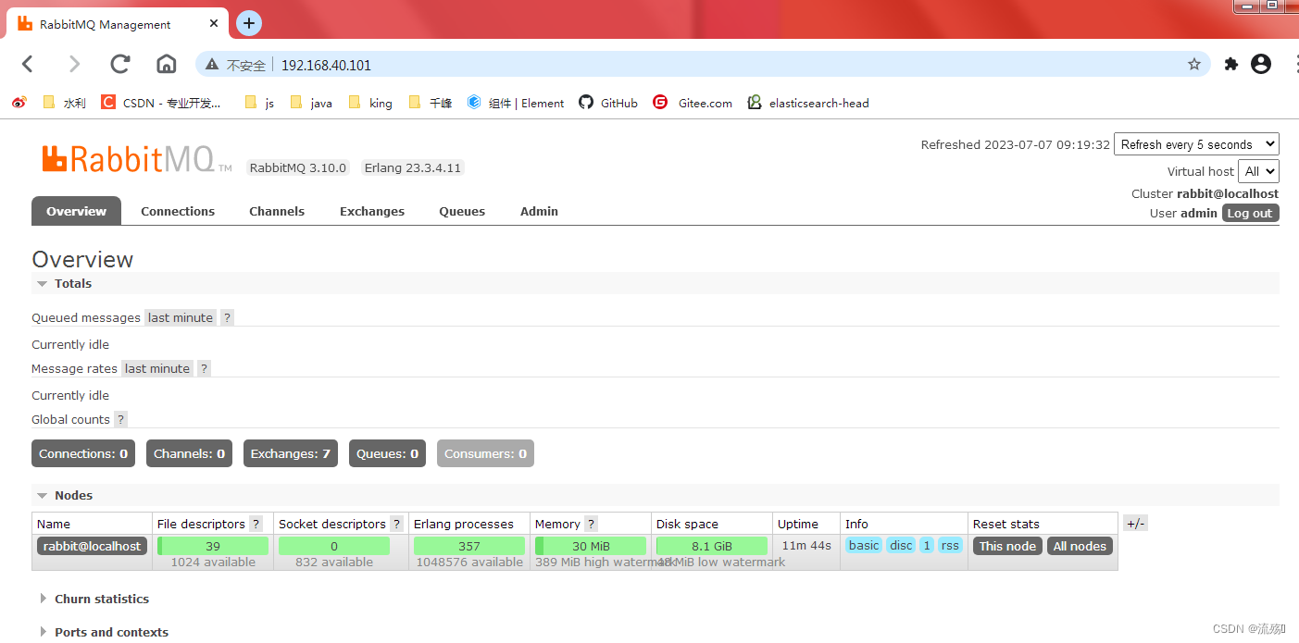Viewport: 1299px width, 643px height.
Task: Open the Virtual host dropdown
Action: tap(1258, 171)
